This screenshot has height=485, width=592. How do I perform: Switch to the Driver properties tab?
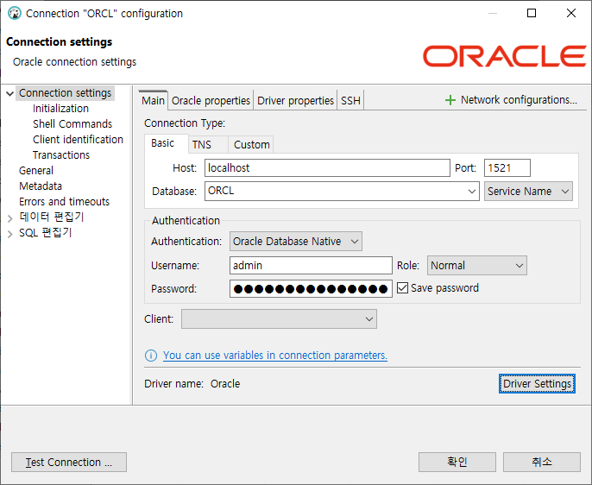pos(295,101)
